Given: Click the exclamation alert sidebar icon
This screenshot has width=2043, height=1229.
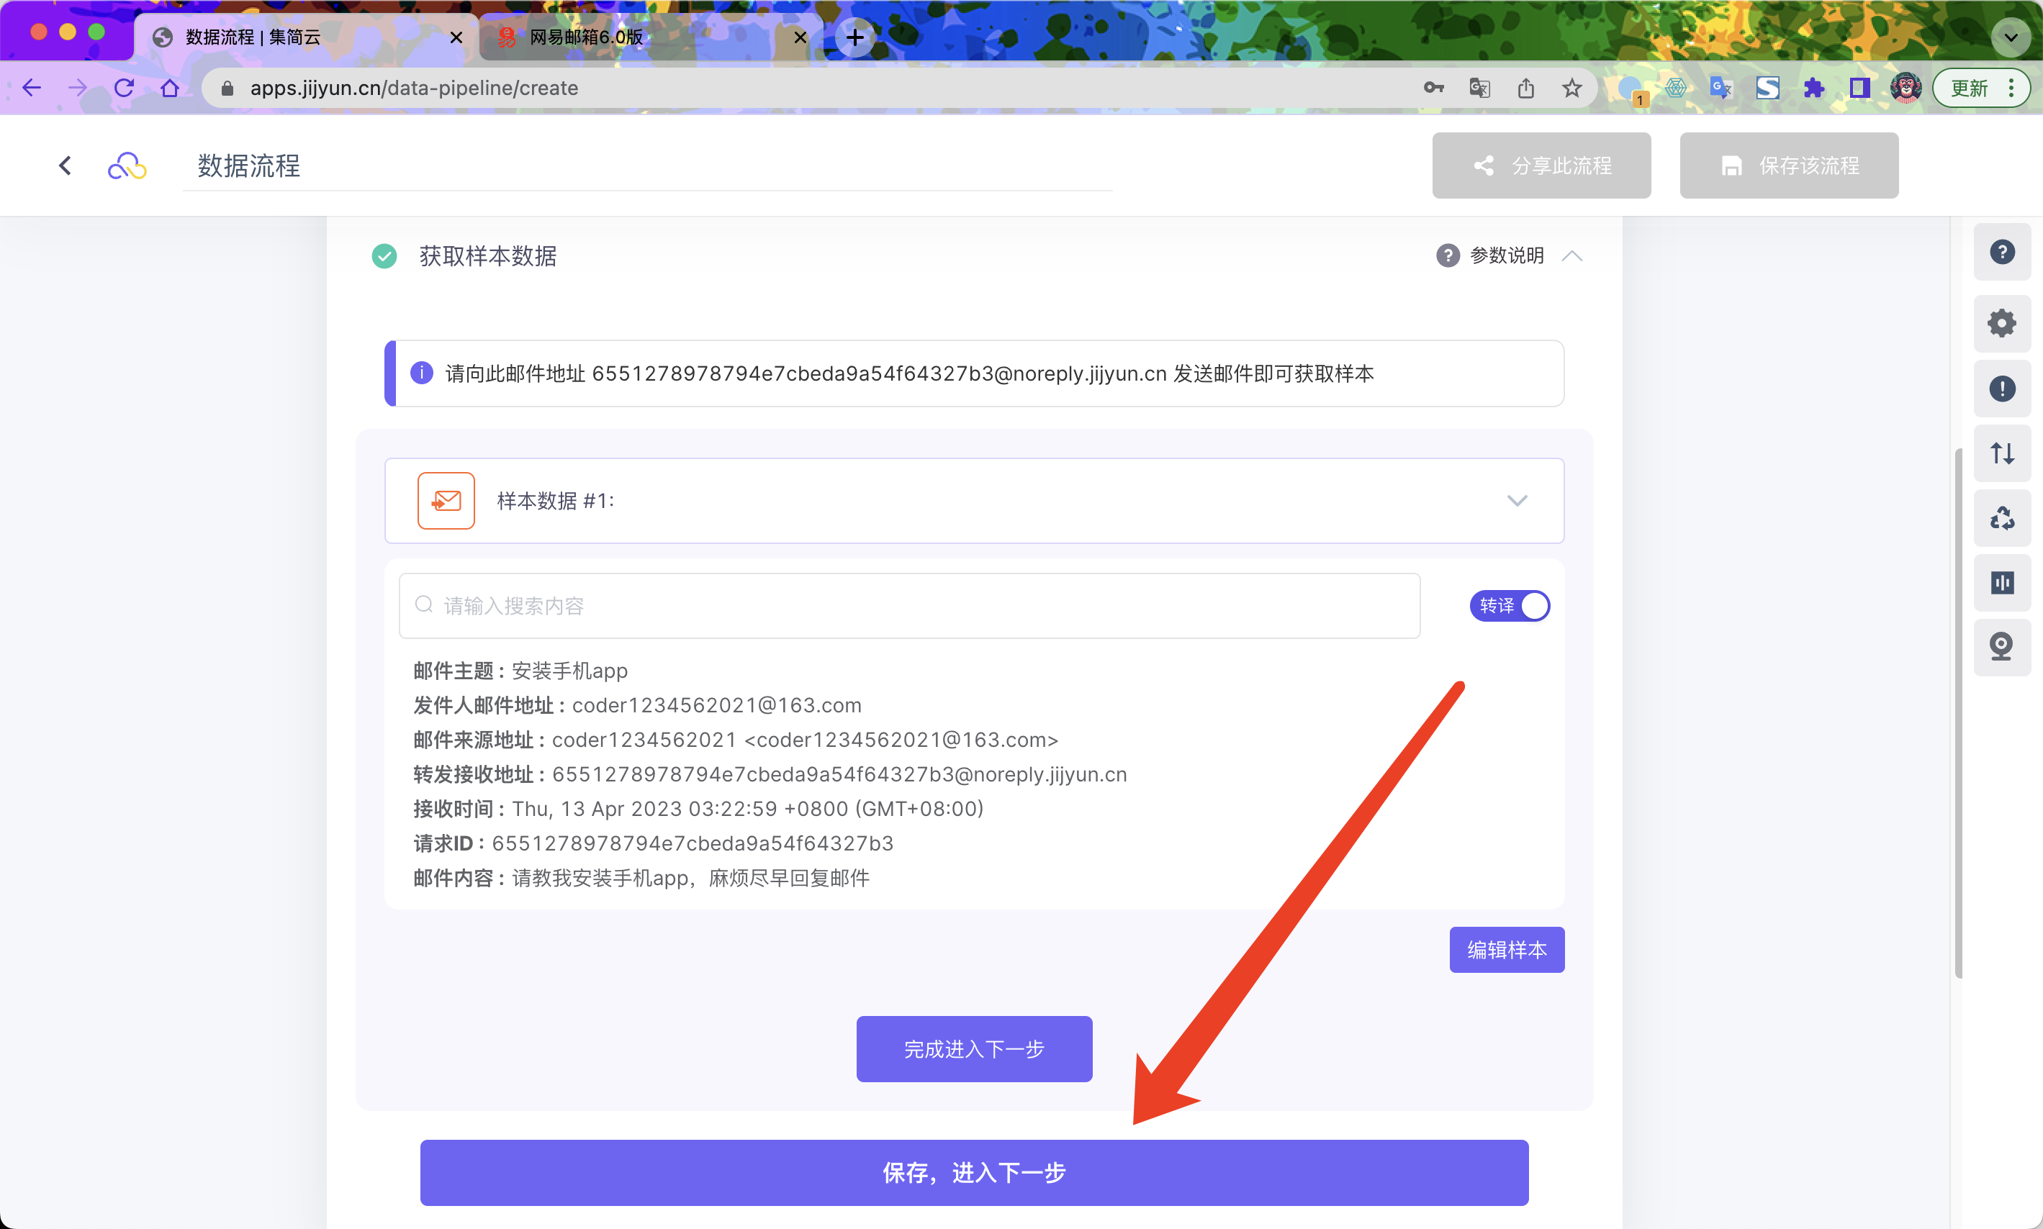Looking at the screenshot, I should [x=2001, y=389].
